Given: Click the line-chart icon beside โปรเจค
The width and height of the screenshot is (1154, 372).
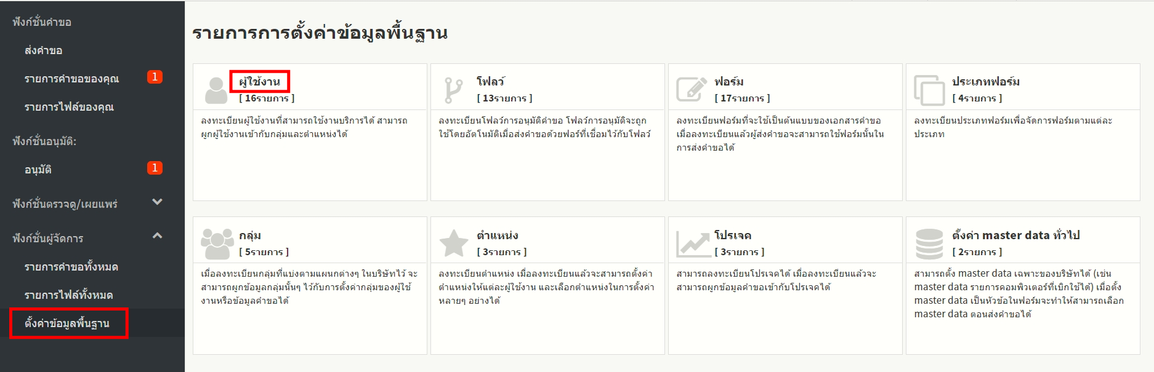Looking at the screenshot, I should point(693,243).
